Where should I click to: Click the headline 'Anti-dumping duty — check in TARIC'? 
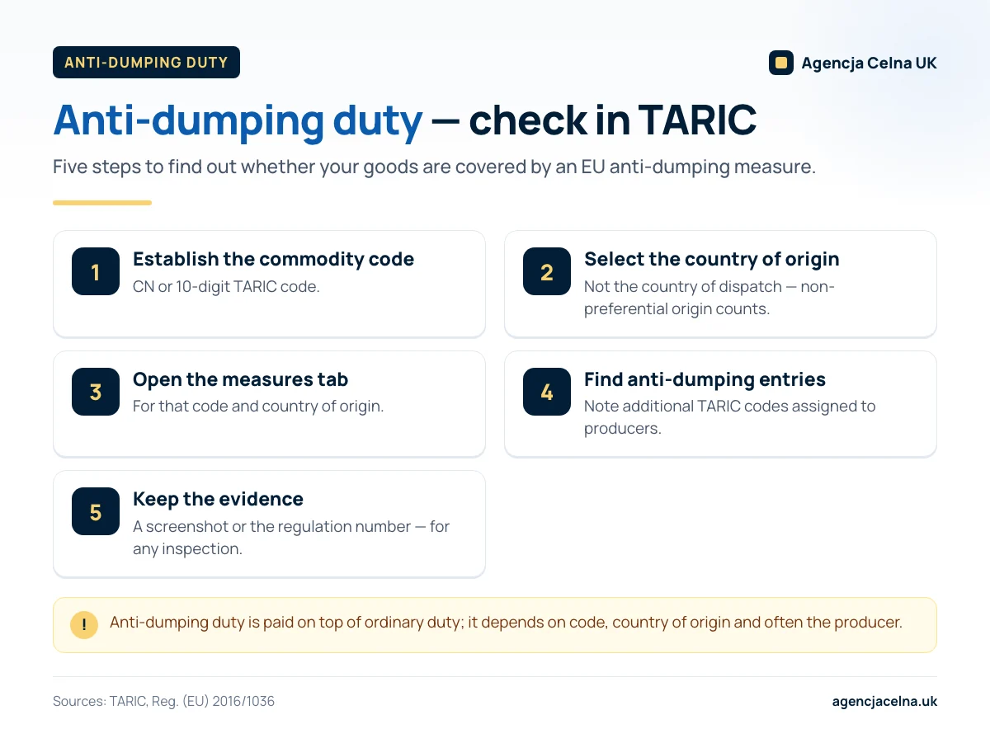pyautogui.click(x=404, y=120)
